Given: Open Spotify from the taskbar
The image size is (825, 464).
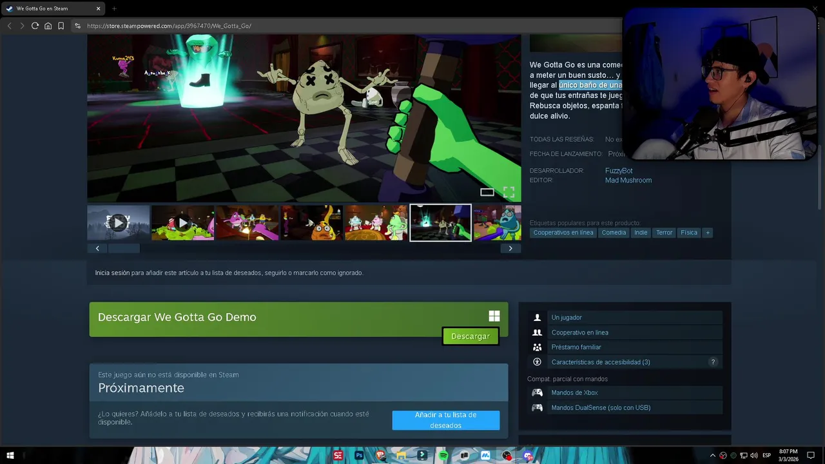Looking at the screenshot, I should pyautogui.click(x=443, y=456).
